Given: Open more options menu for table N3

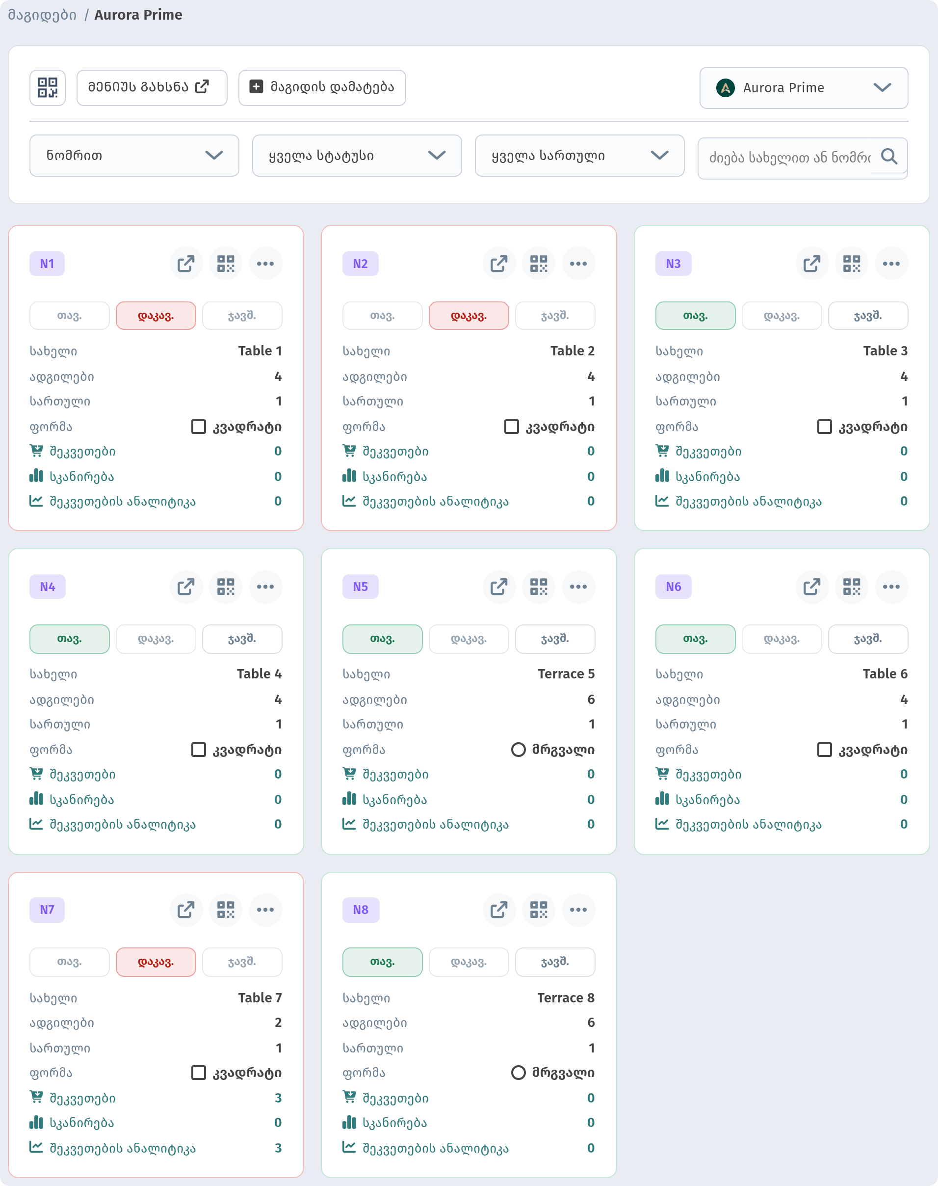Looking at the screenshot, I should (891, 264).
